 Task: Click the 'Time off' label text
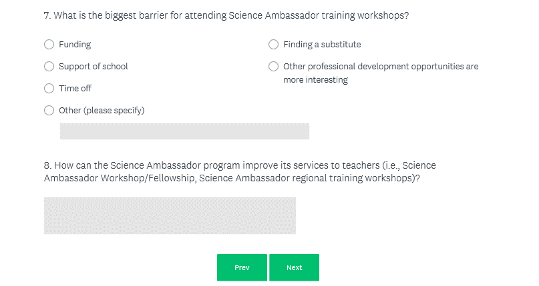tap(75, 88)
